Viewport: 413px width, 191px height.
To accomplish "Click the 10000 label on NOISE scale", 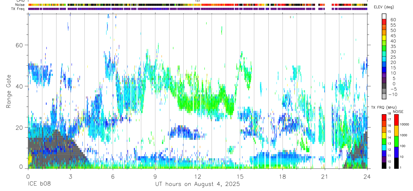I will coord(404,124).
